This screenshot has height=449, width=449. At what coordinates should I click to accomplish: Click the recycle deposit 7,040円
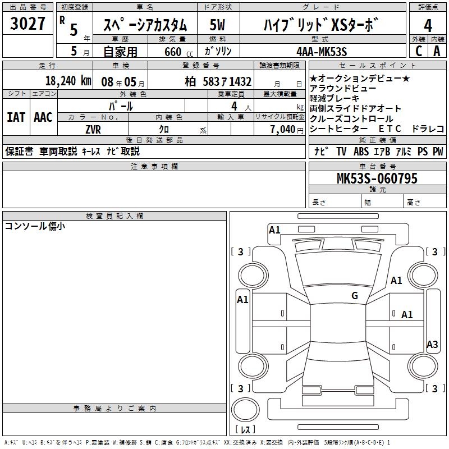(287, 130)
